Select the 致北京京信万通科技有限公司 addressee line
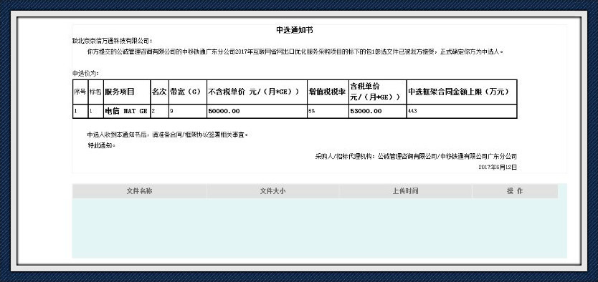This screenshot has height=282, width=598. point(112,41)
